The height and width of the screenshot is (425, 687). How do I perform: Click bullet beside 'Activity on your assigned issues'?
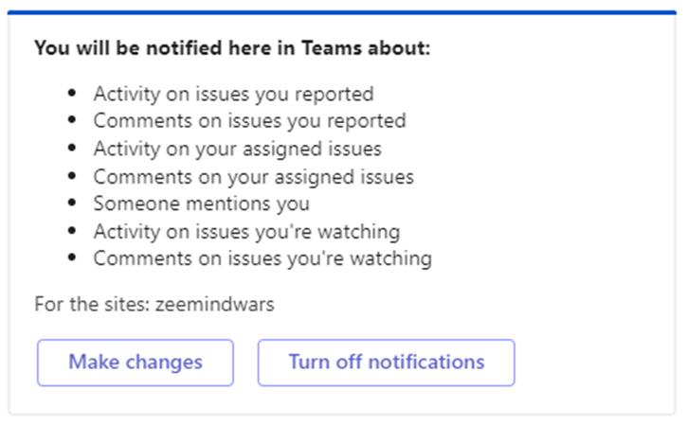(x=72, y=149)
